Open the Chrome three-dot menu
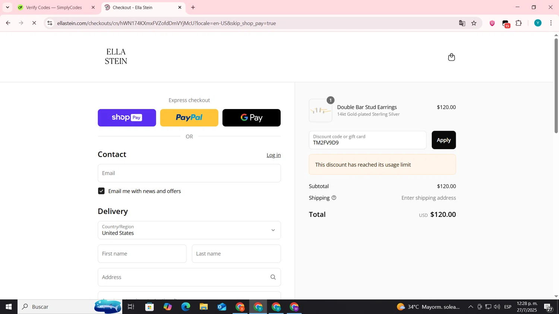Image resolution: width=559 pixels, height=314 pixels. (551, 23)
